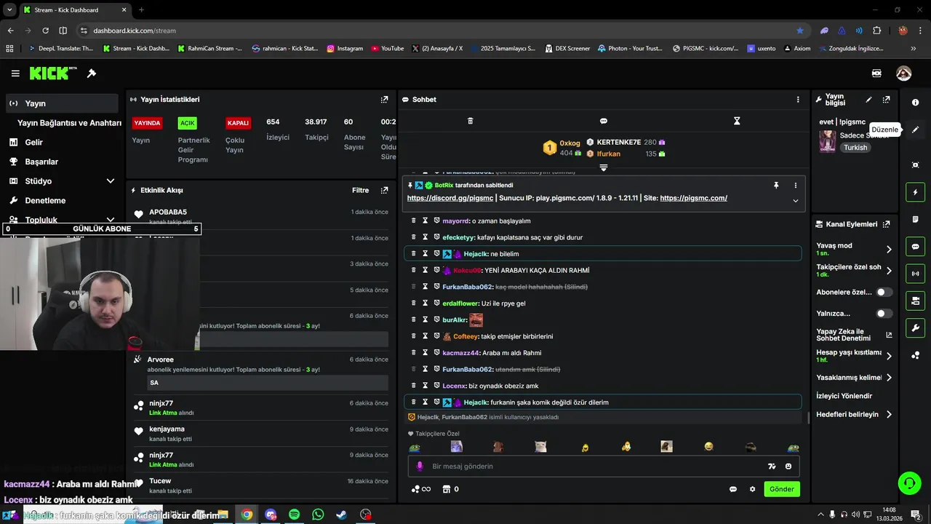Switch to the Stream - Kick Dashboard browser tab

click(x=74, y=10)
